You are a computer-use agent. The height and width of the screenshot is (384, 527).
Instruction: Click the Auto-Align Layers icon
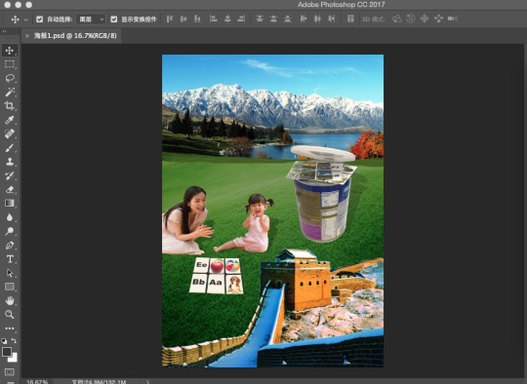coord(350,19)
